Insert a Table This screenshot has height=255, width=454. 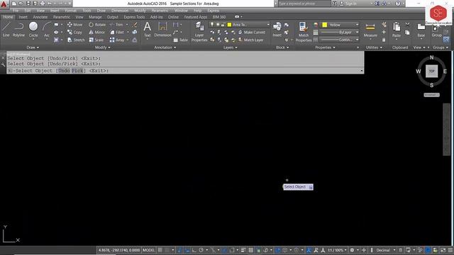181,40
